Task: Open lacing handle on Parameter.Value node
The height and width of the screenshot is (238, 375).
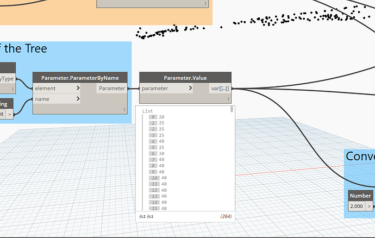Action: click(x=228, y=99)
